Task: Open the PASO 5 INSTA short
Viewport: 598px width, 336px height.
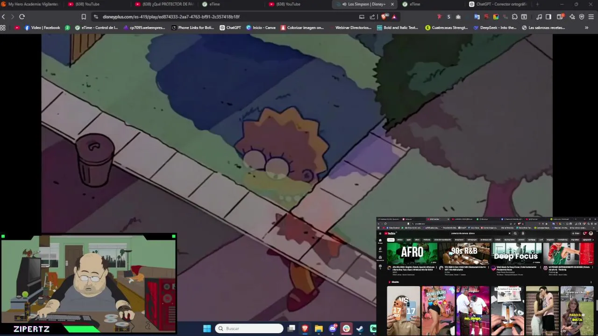Action: click(577, 311)
